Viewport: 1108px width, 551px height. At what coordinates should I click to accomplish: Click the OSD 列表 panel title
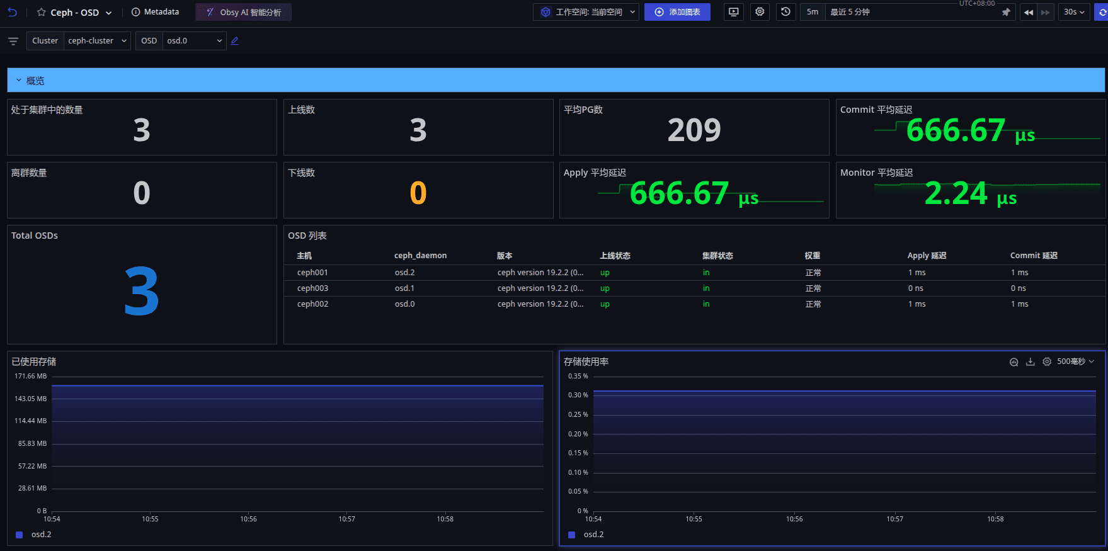coord(307,236)
